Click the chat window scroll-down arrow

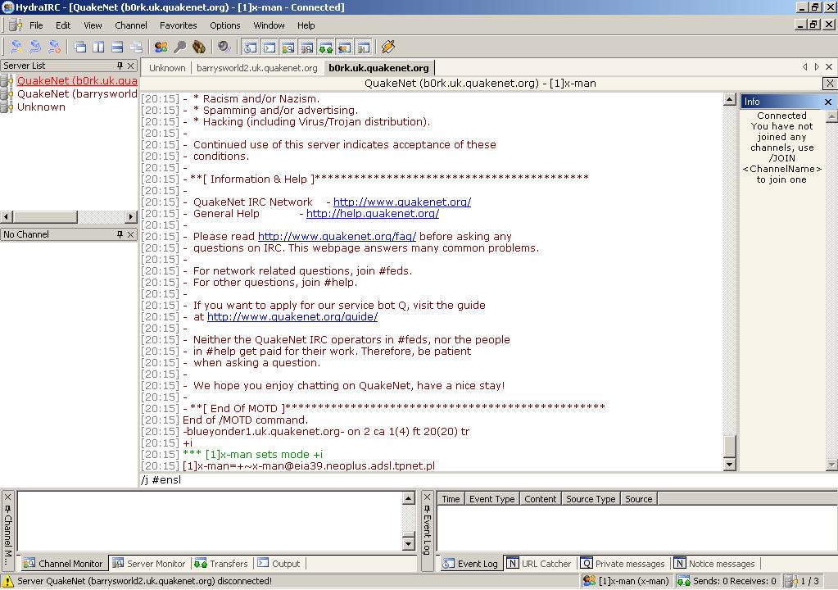pos(730,465)
